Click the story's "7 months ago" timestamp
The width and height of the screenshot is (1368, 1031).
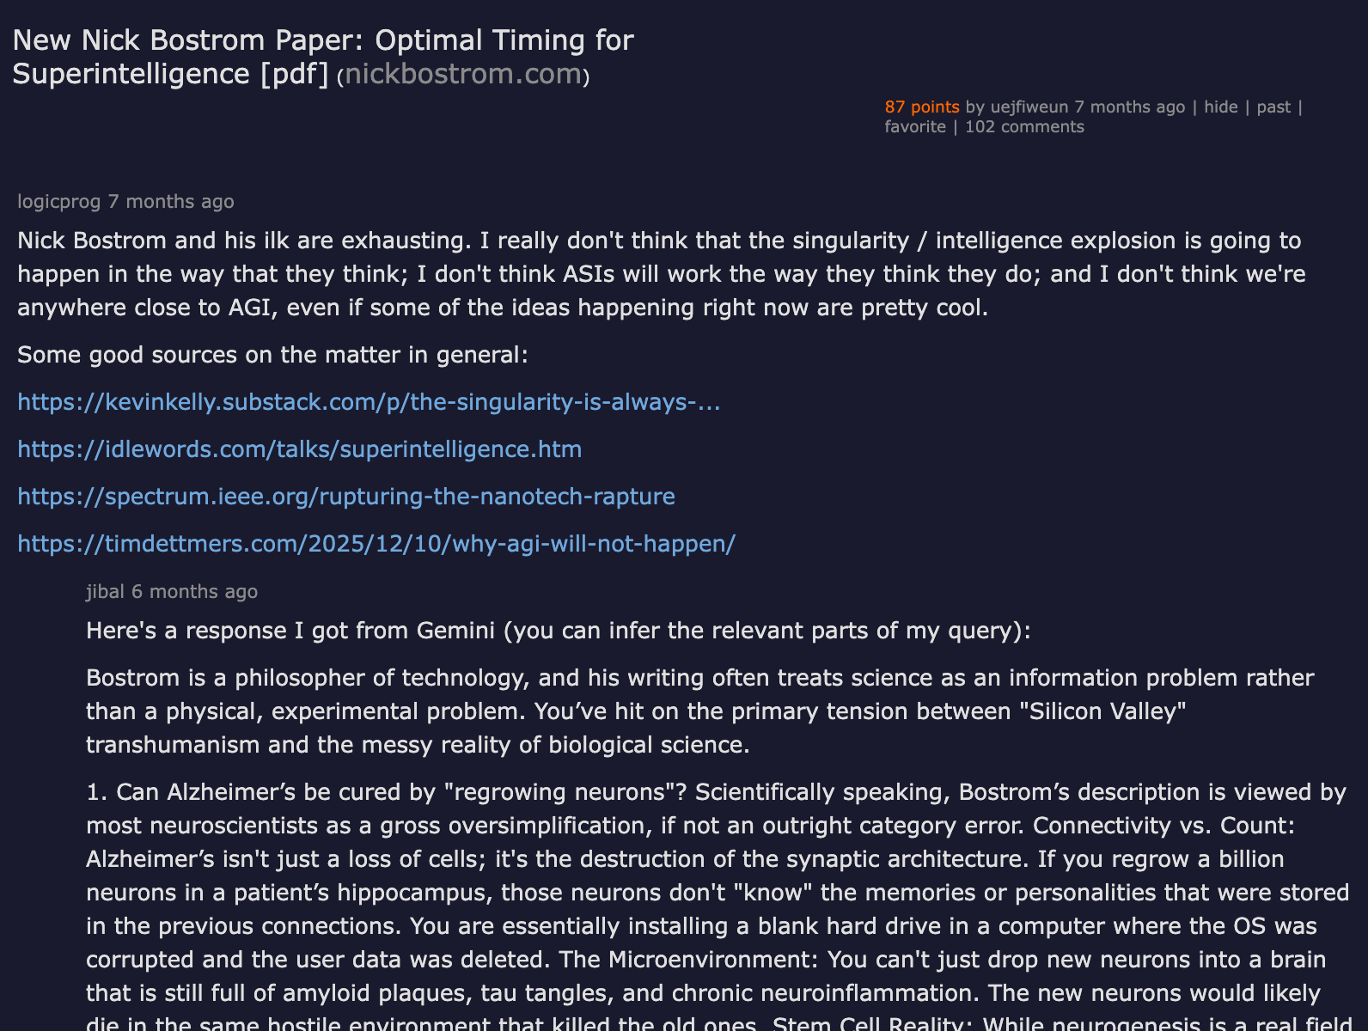pos(1129,107)
